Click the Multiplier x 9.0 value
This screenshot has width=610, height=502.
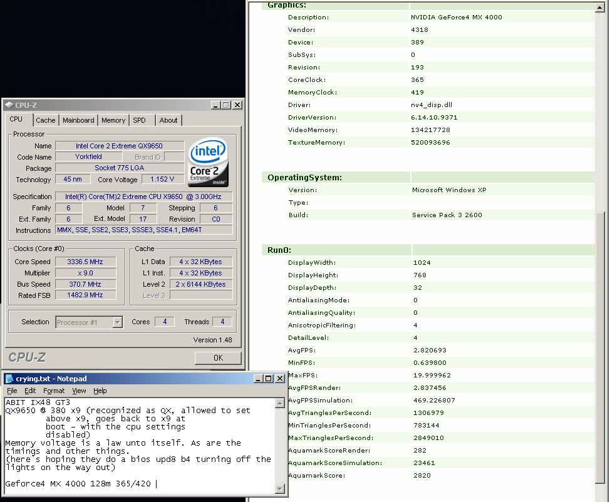[x=86, y=273]
